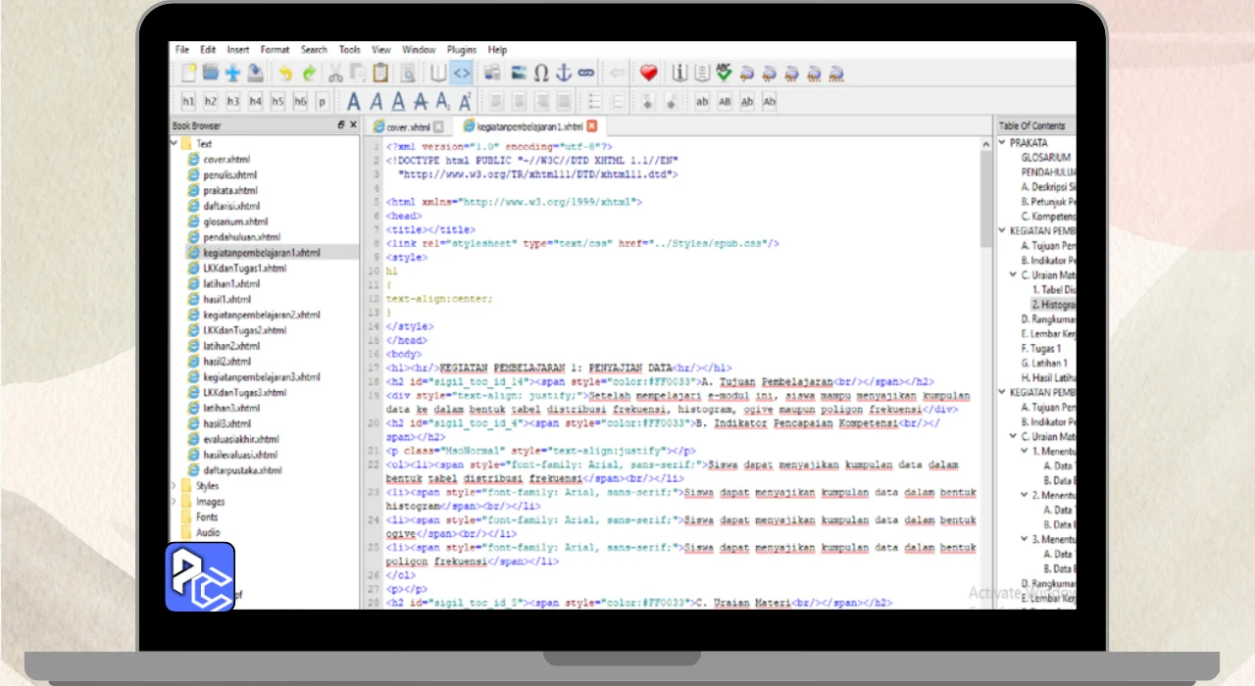Run the ABC spellcheck icon
This screenshot has width=1255, height=686.
click(724, 73)
